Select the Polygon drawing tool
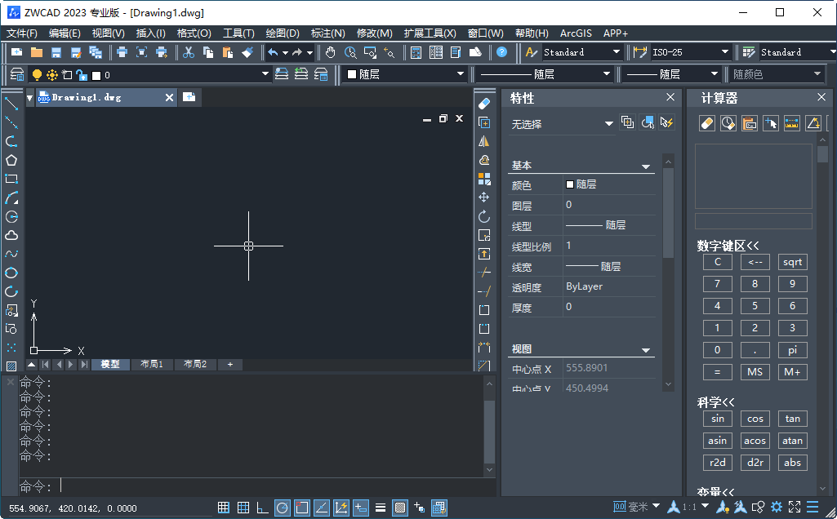 (11, 160)
